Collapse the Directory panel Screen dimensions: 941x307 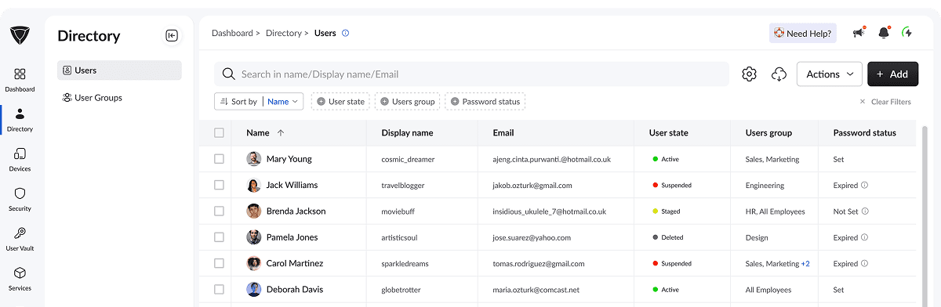pos(172,35)
